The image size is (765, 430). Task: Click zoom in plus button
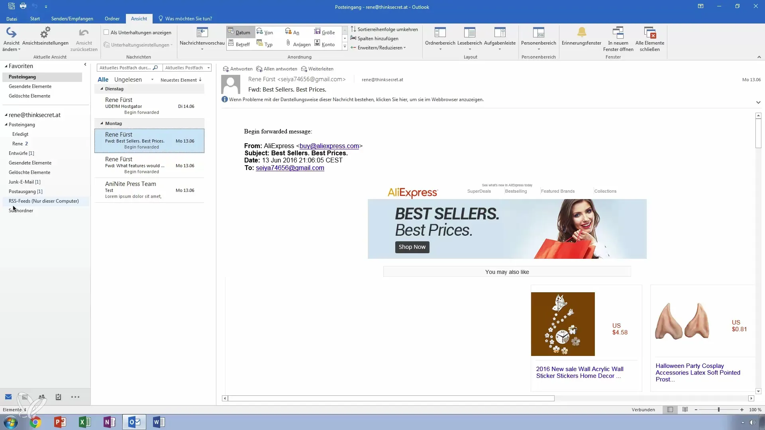pos(742,409)
